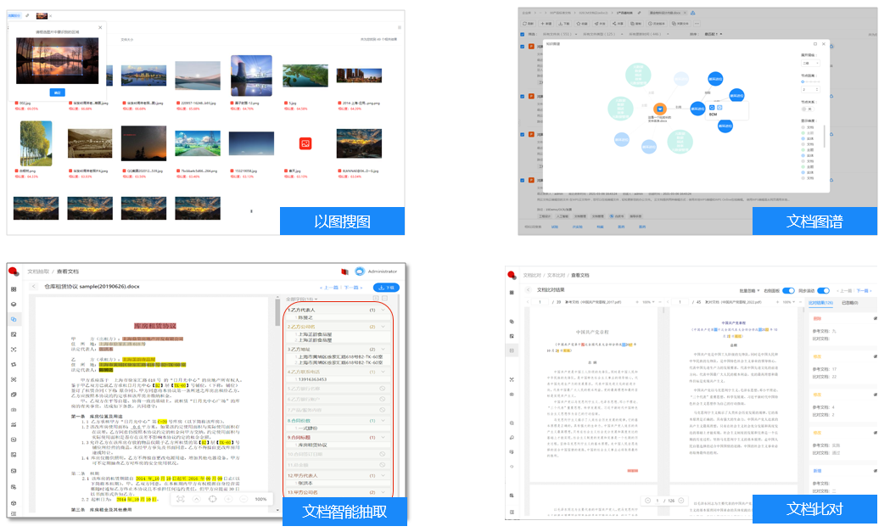Collapse the 12.甲方代表人 field
Screen dimensions: 890x532
pyautogui.click(x=383, y=475)
